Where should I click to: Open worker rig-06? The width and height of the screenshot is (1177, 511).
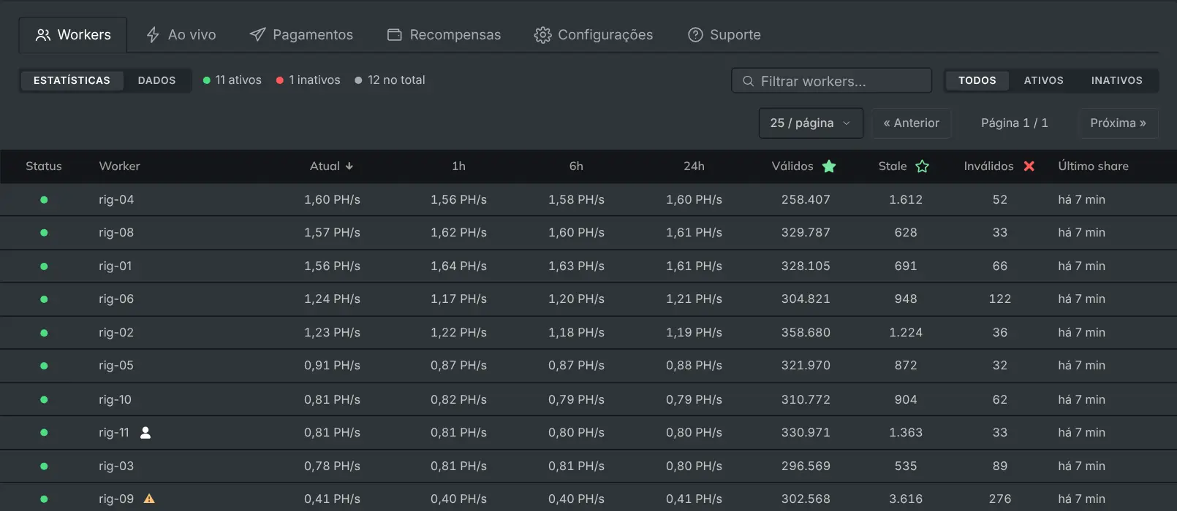click(116, 299)
